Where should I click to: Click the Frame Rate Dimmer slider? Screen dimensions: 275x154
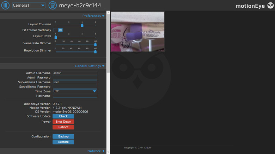(75, 45)
